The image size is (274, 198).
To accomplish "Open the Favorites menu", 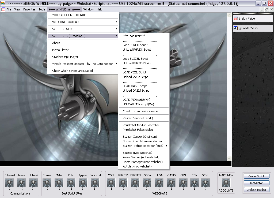I will [29, 9].
